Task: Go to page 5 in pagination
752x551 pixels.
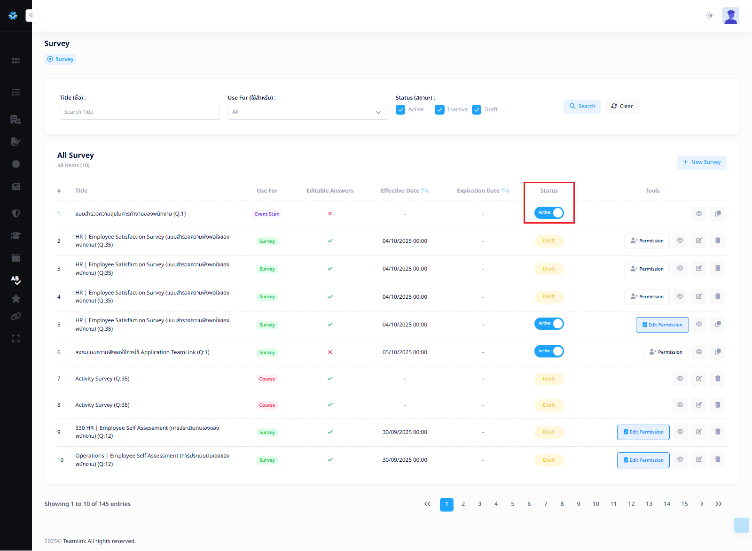Action: point(512,504)
